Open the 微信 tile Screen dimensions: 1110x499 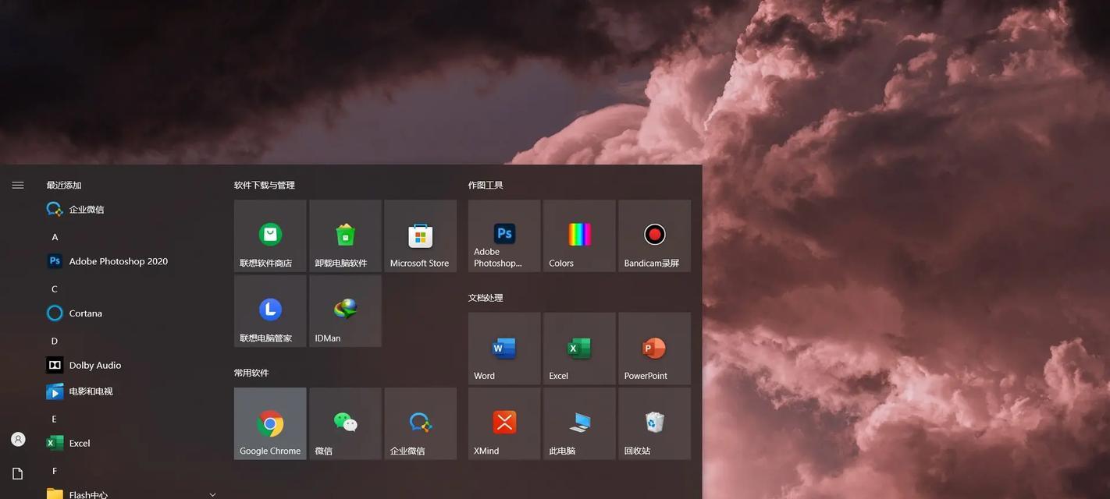[x=345, y=423]
